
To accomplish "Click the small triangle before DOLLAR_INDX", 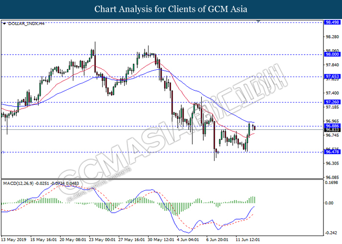I will 4,23.
